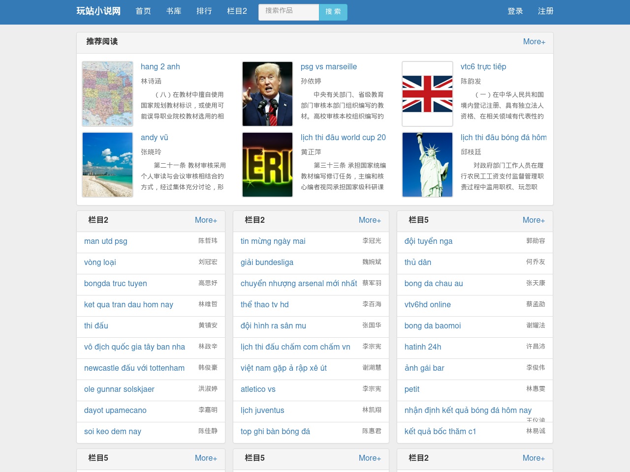Click author name 林诗涵 under hang 2 anh
Viewport: 630px width, 472px height.
(x=151, y=81)
